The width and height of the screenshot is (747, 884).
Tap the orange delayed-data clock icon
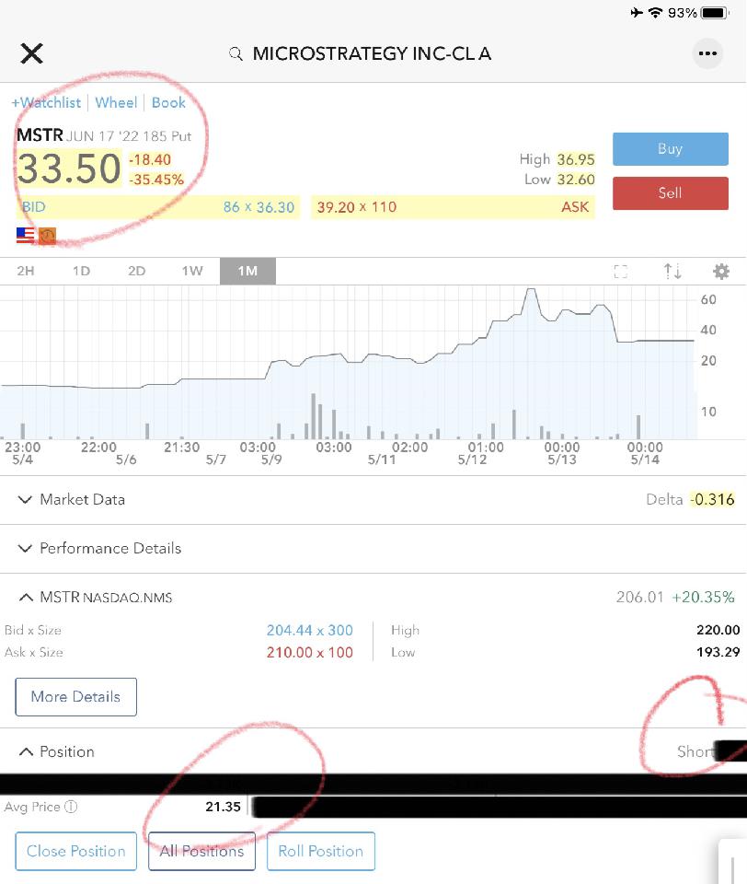point(47,236)
